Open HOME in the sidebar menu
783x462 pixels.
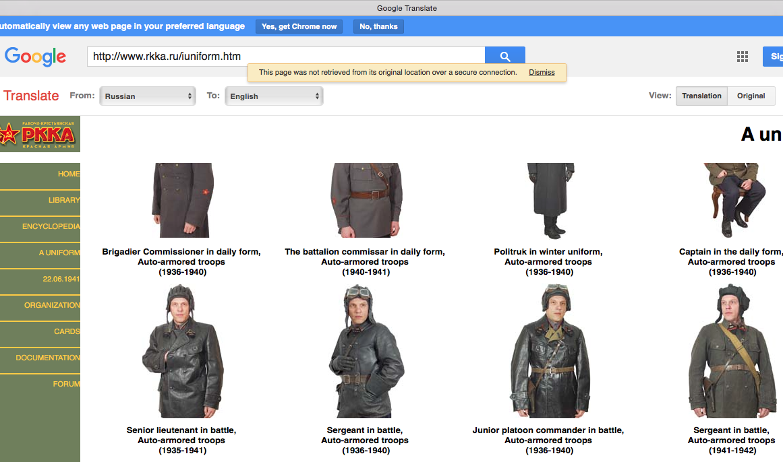68,174
